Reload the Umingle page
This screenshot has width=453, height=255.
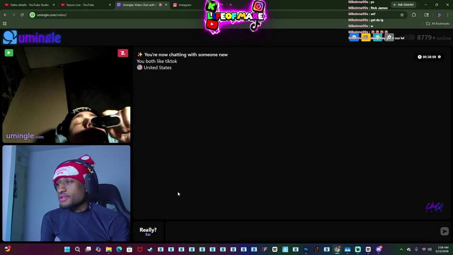[22, 15]
